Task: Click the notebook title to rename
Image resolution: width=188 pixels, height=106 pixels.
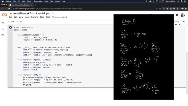Action: point(31,14)
